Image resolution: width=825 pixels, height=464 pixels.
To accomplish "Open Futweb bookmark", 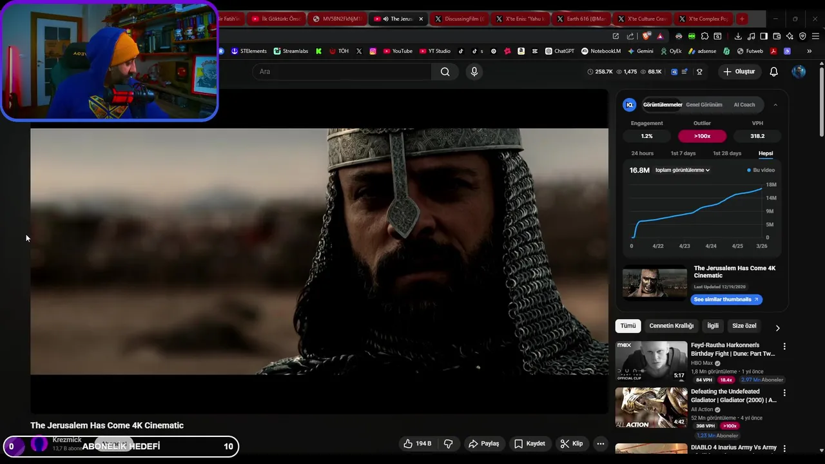I will click(x=750, y=51).
